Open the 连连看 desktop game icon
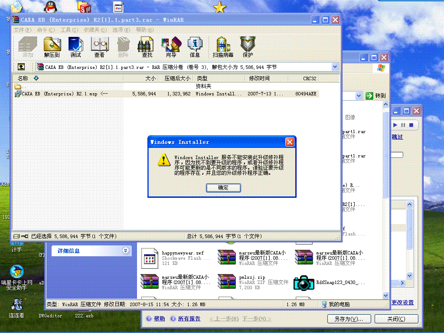The width and height of the screenshot is (444, 333). point(16,308)
